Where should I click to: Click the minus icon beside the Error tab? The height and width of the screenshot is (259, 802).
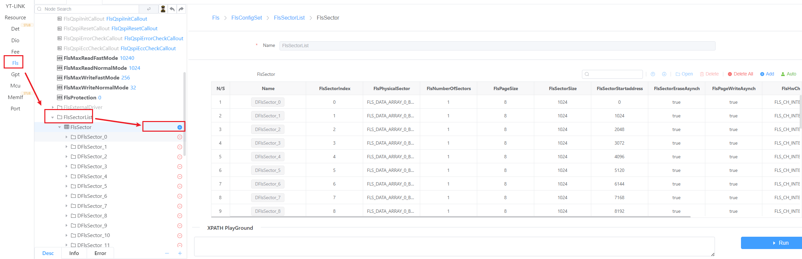coord(167,253)
